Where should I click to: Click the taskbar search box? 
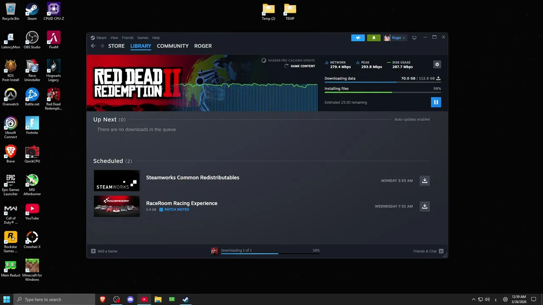pos(54,299)
